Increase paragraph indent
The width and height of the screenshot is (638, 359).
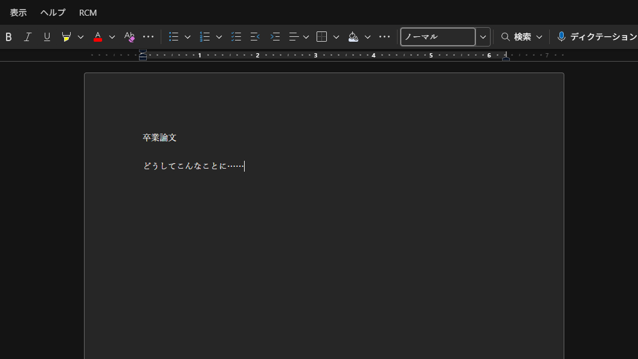275,37
